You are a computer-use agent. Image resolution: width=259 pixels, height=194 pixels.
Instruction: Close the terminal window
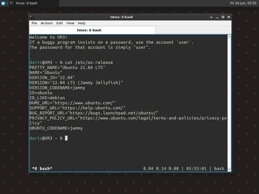point(229,17)
